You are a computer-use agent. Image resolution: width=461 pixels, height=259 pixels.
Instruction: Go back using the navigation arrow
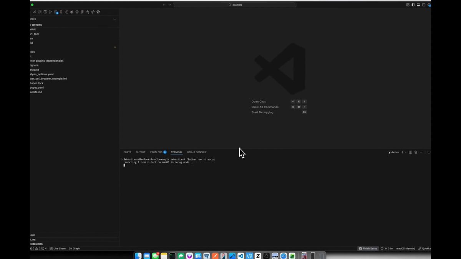(164, 5)
